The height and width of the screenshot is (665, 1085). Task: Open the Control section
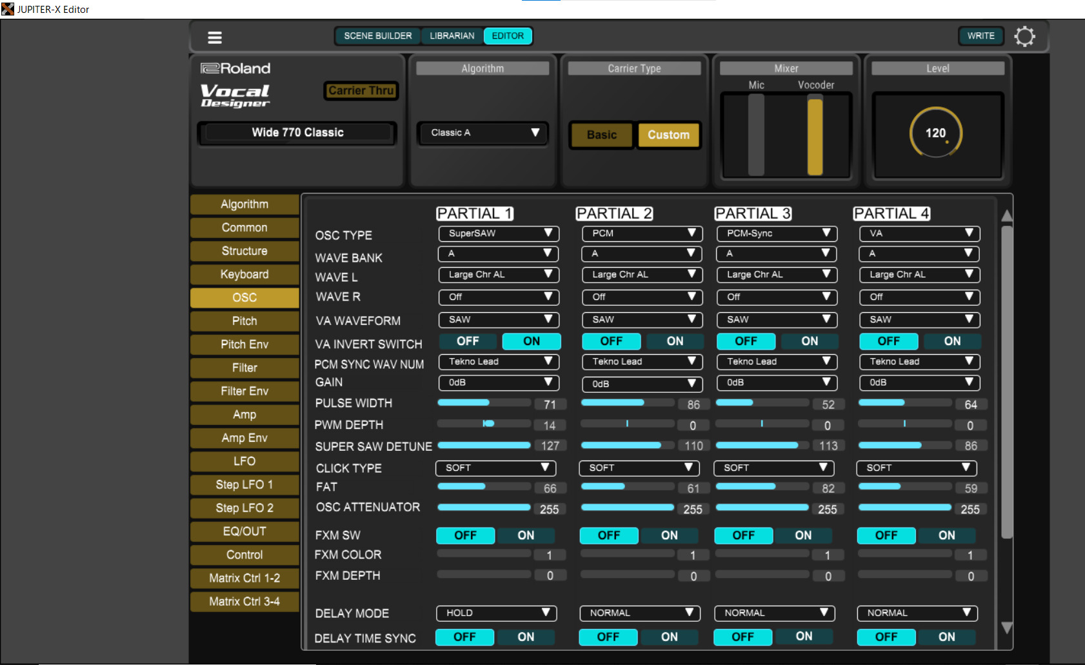pyautogui.click(x=244, y=555)
